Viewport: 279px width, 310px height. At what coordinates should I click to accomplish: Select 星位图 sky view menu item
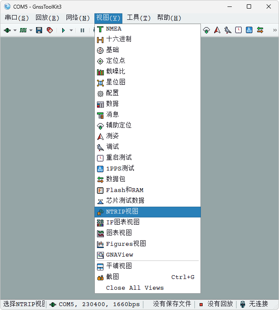(148, 82)
